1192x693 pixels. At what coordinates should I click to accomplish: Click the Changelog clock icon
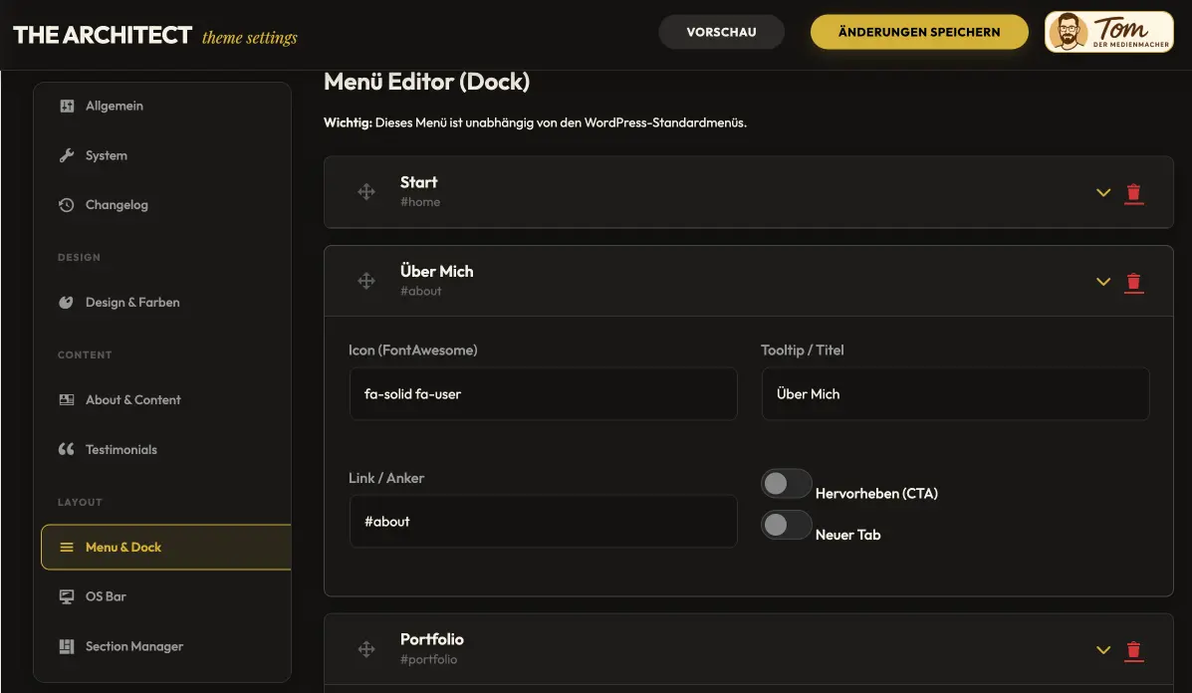coord(67,204)
